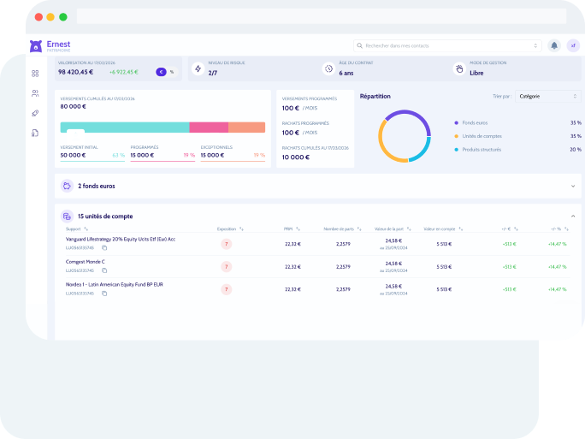Copy the Vanguard Lifestrategy ISIN code
The width and height of the screenshot is (585, 439).
coord(104,248)
